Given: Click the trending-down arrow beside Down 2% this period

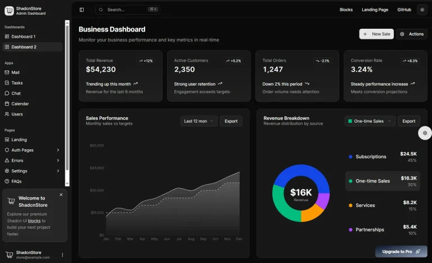Looking at the screenshot, I should [x=307, y=83].
